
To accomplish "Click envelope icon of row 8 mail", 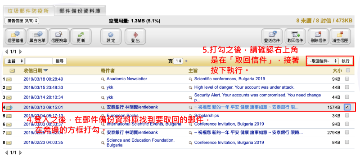I will (9, 143).
